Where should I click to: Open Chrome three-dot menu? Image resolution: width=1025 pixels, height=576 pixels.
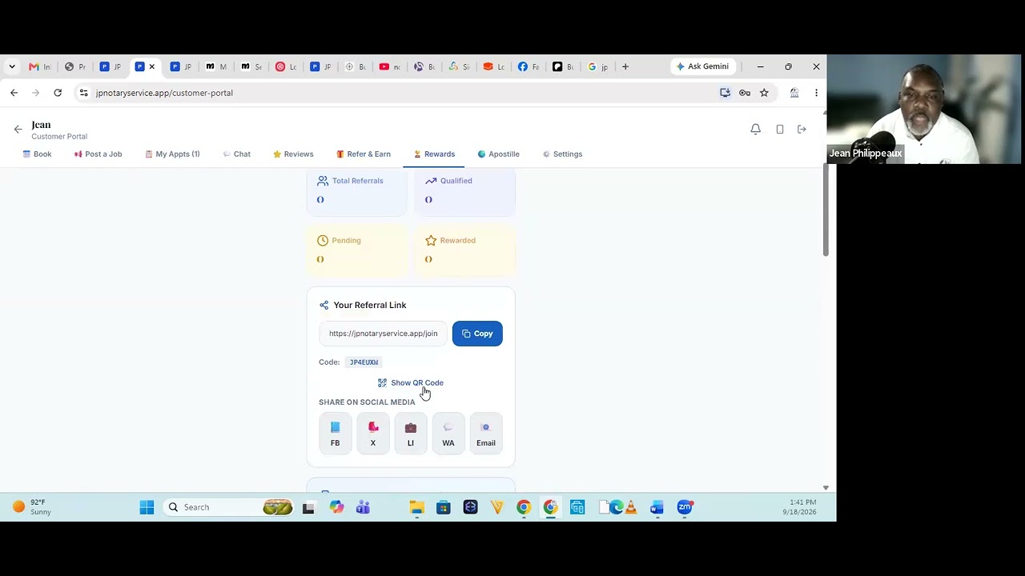pyautogui.click(x=816, y=93)
